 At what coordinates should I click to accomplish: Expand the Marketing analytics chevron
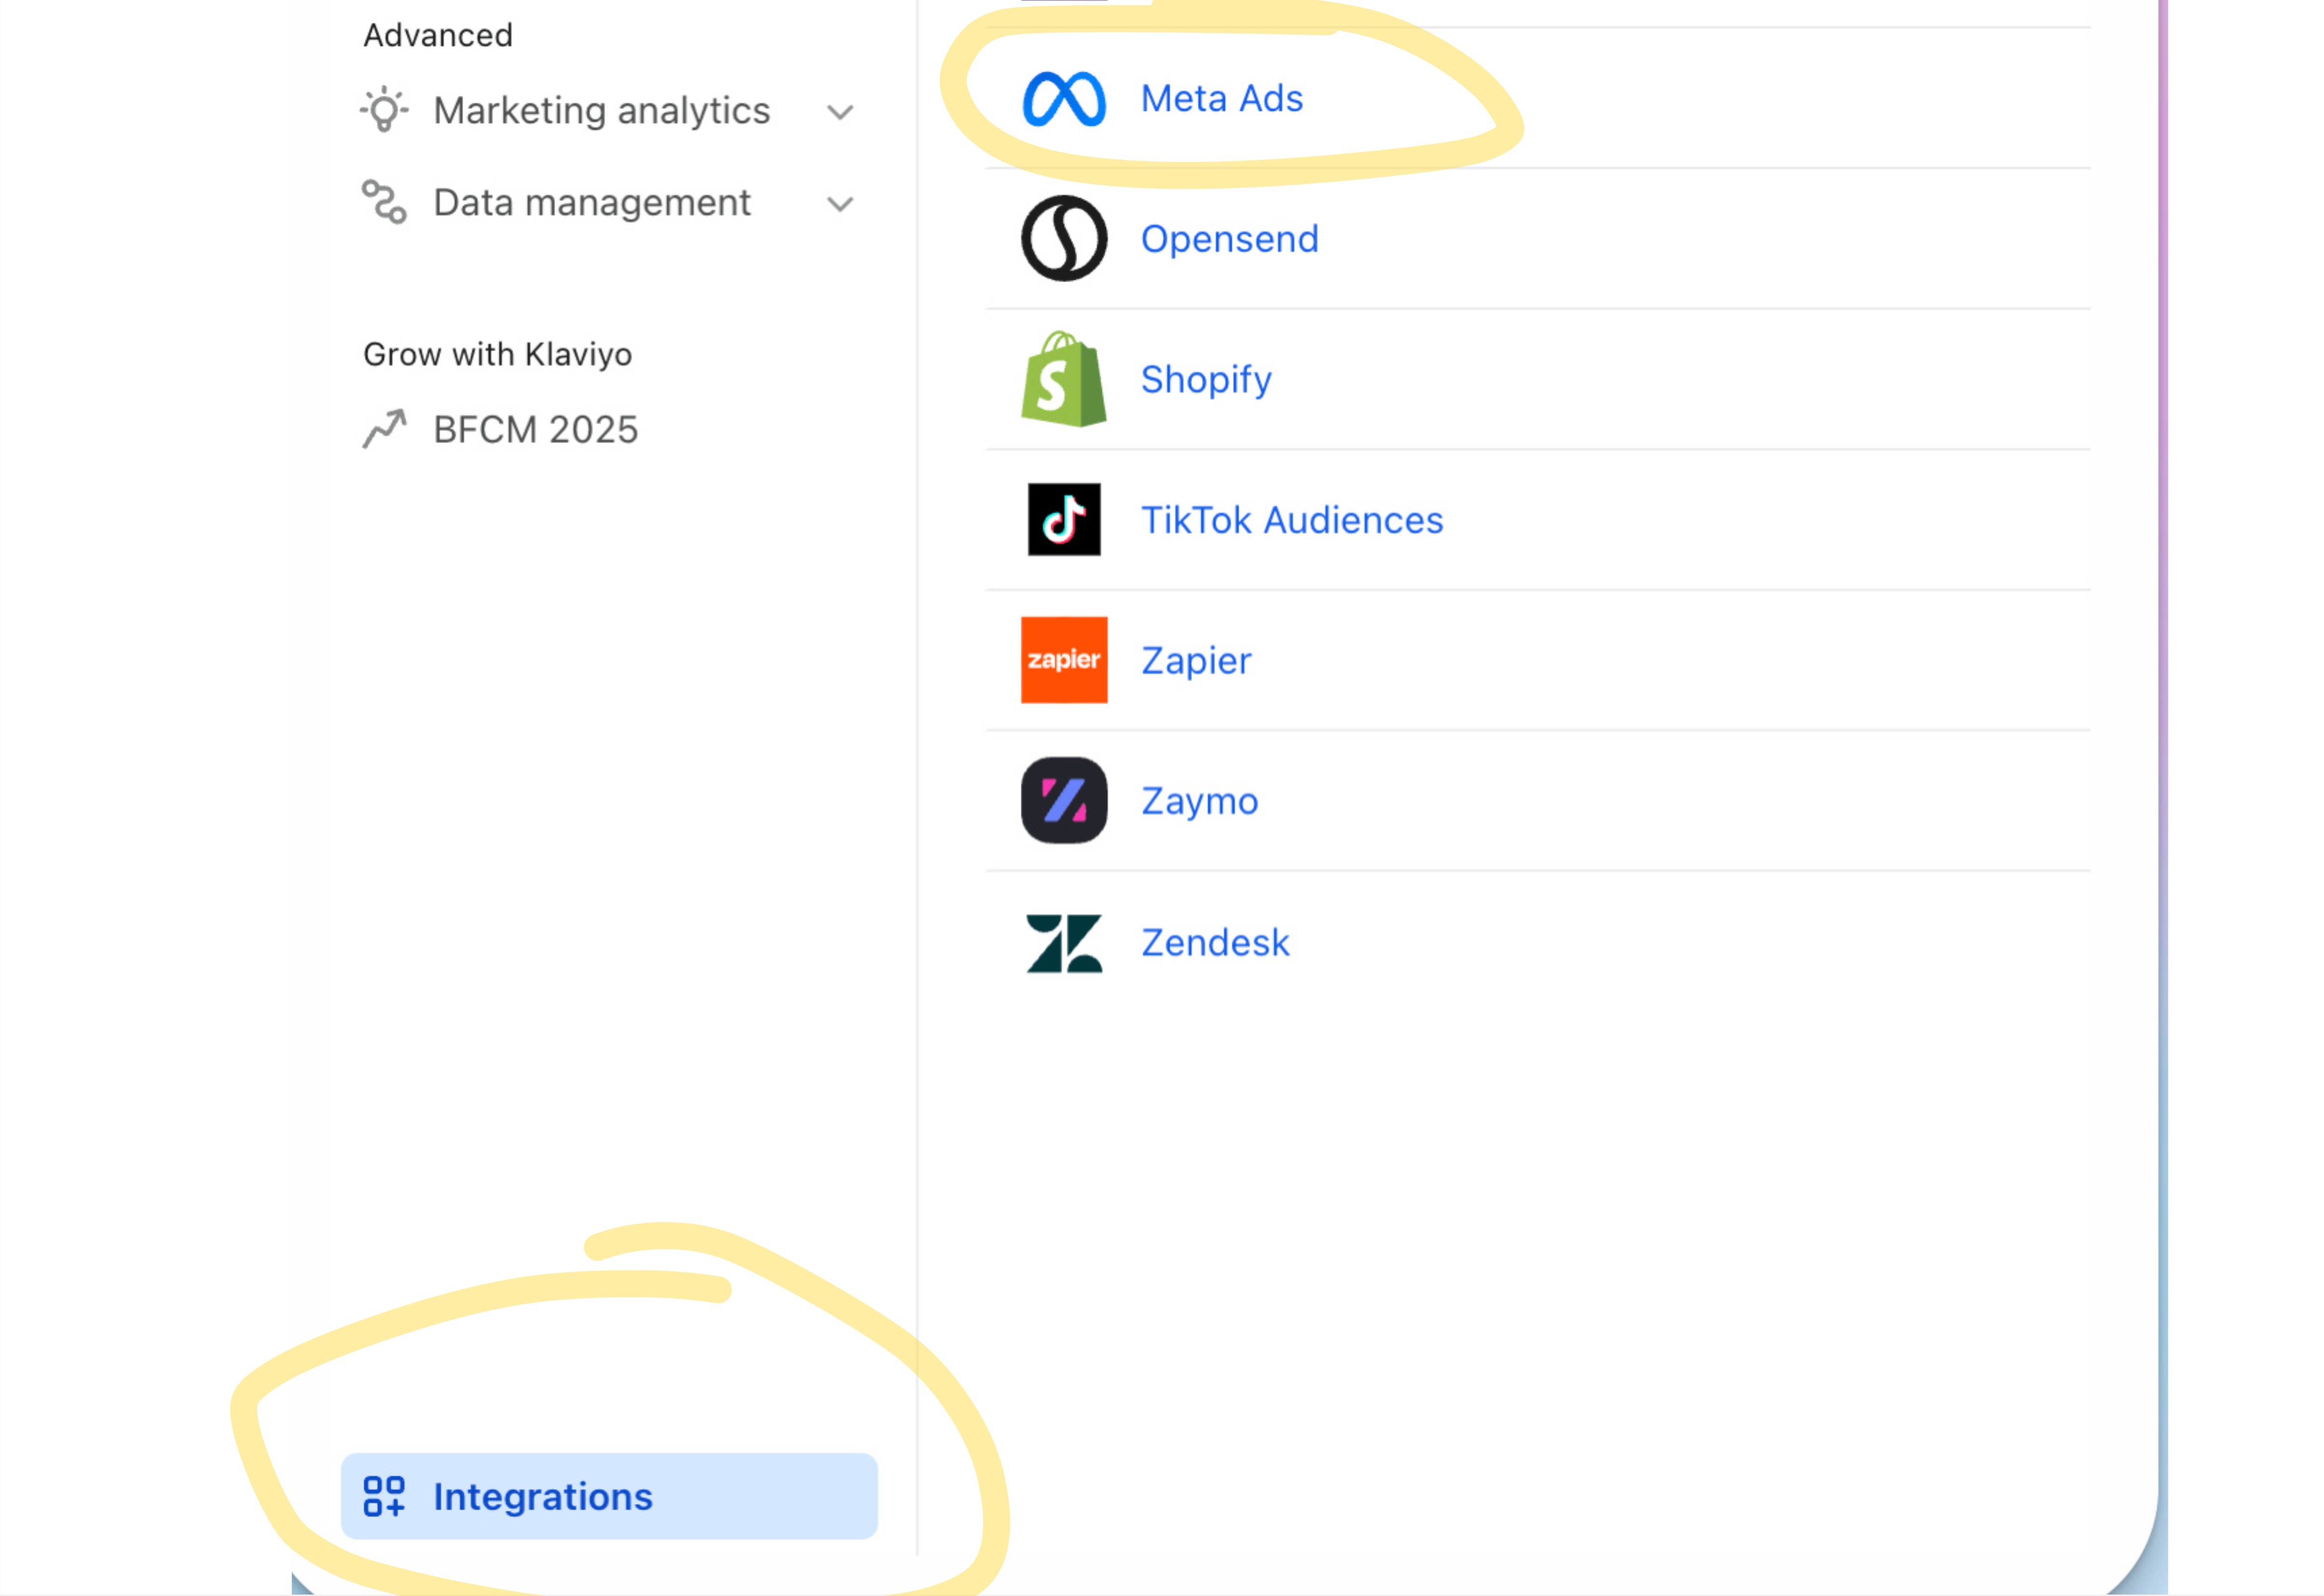click(840, 112)
